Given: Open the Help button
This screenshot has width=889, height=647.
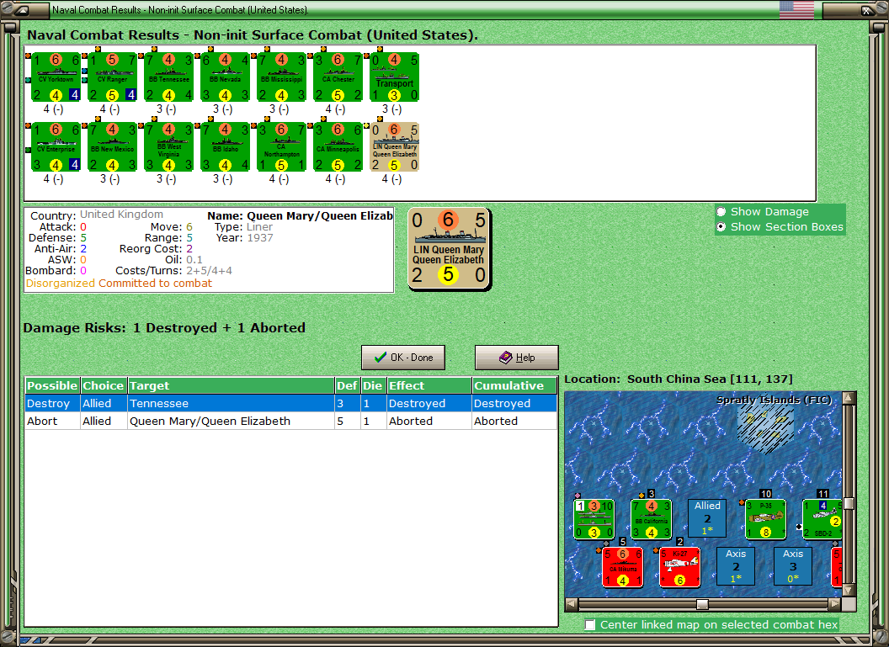Looking at the screenshot, I should tap(517, 358).
